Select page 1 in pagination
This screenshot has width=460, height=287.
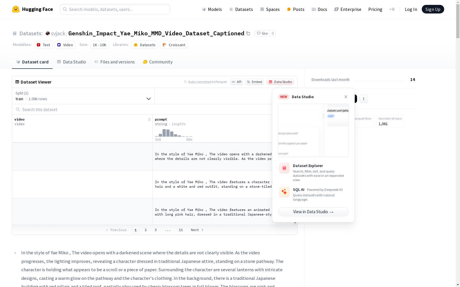pos(136,230)
